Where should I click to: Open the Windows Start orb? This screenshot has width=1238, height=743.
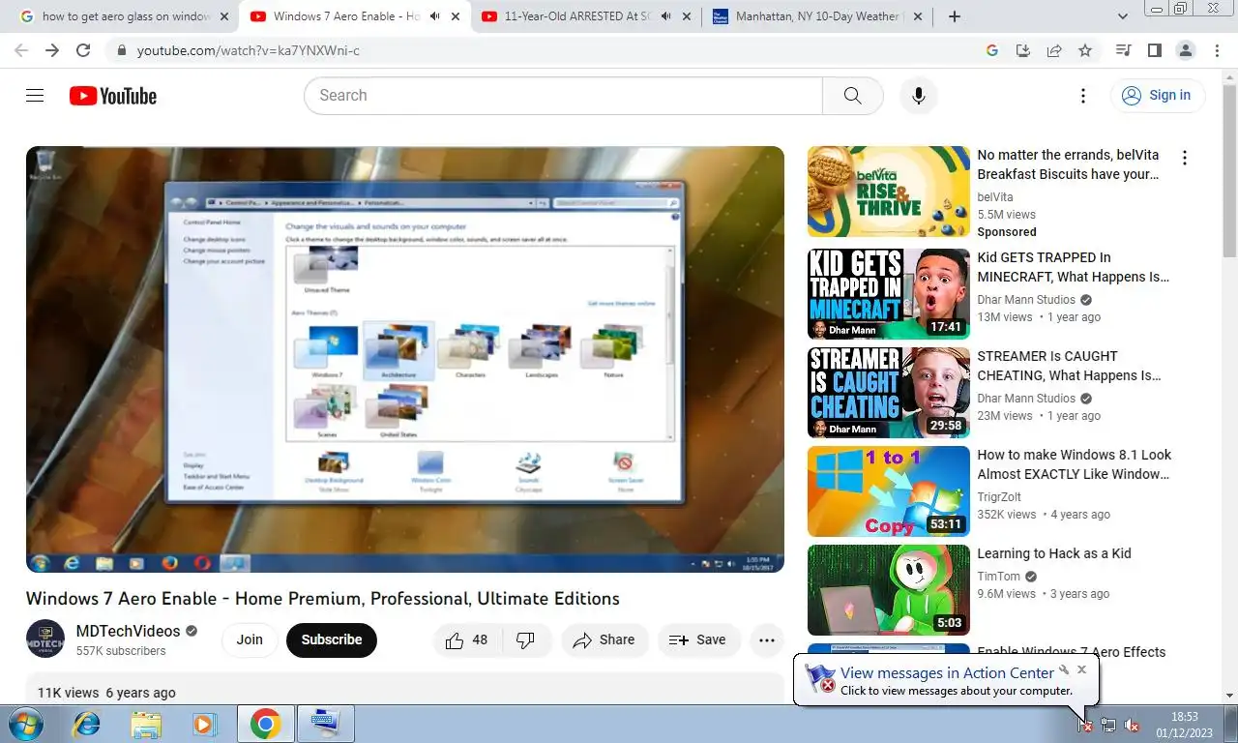(24, 724)
